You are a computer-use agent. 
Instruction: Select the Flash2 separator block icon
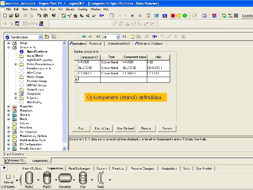[x=29, y=178]
